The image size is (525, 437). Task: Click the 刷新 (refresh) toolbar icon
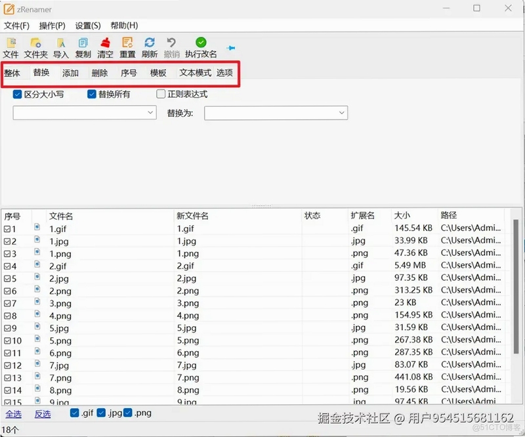tap(150, 43)
